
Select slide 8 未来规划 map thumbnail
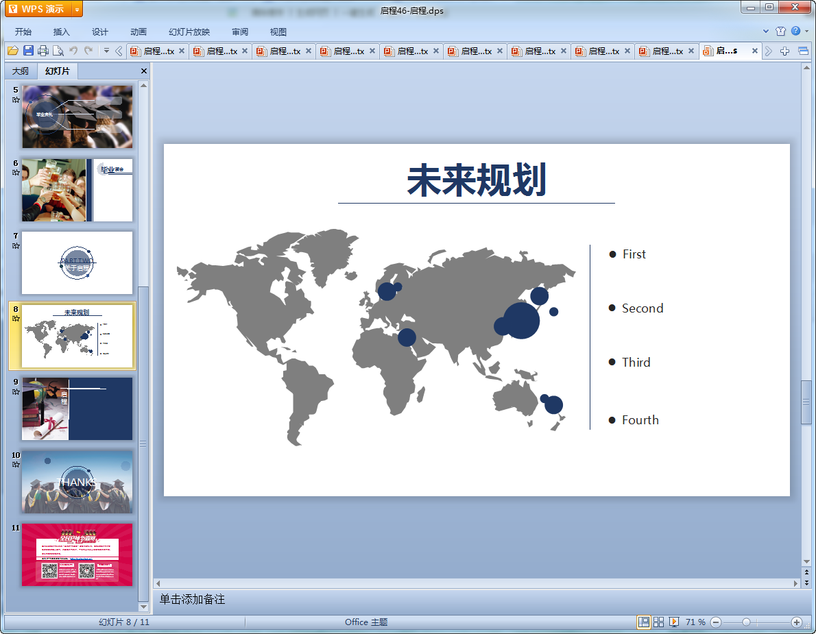coord(77,336)
